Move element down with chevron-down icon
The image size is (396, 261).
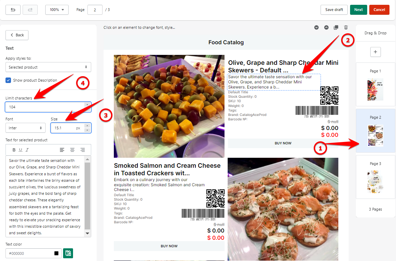tap(316, 27)
